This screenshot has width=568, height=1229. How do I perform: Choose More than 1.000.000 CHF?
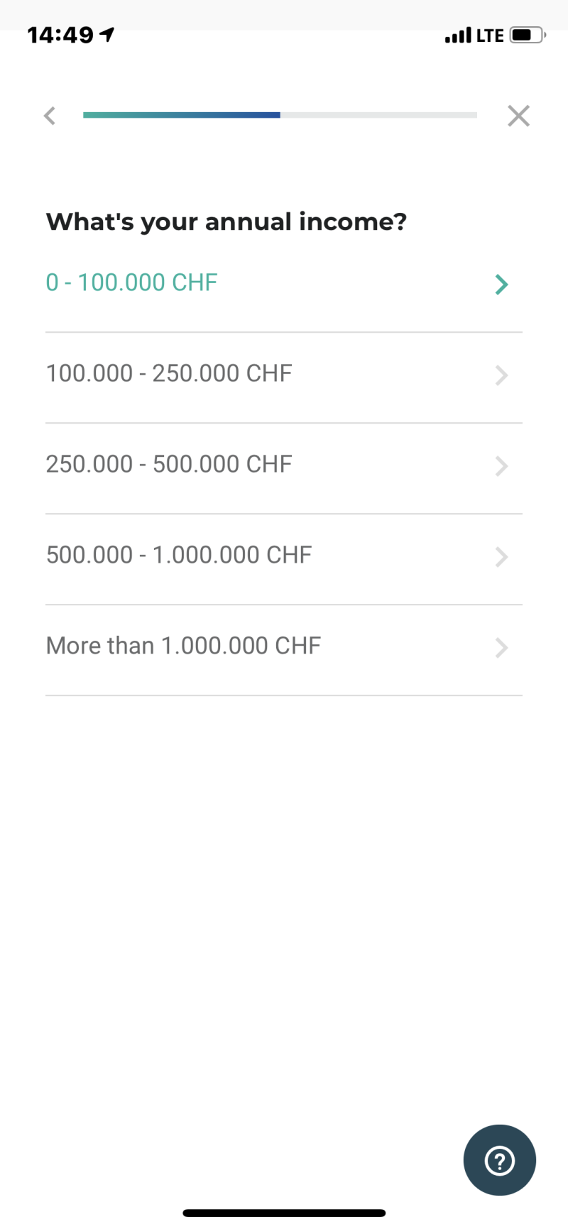click(183, 646)
